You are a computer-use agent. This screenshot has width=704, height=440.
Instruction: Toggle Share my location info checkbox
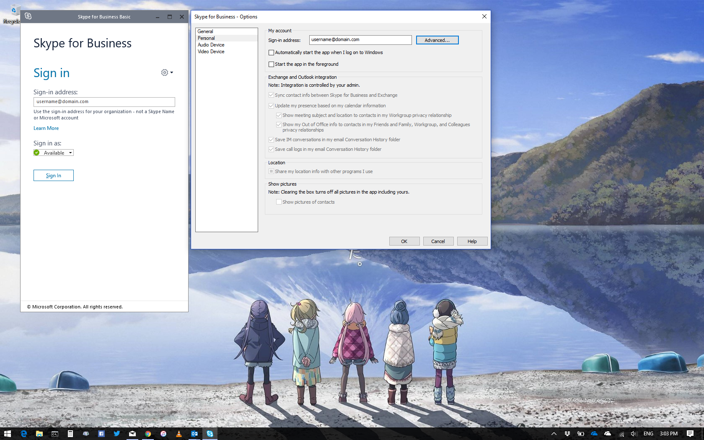pos(271,171)
